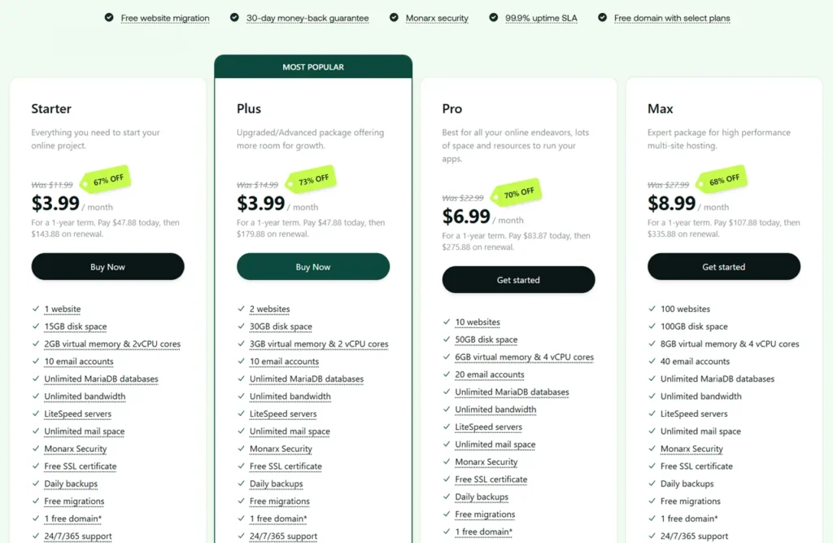Click "Get started" on the Pro plan

pyautogui.click(x=518, y=279)
